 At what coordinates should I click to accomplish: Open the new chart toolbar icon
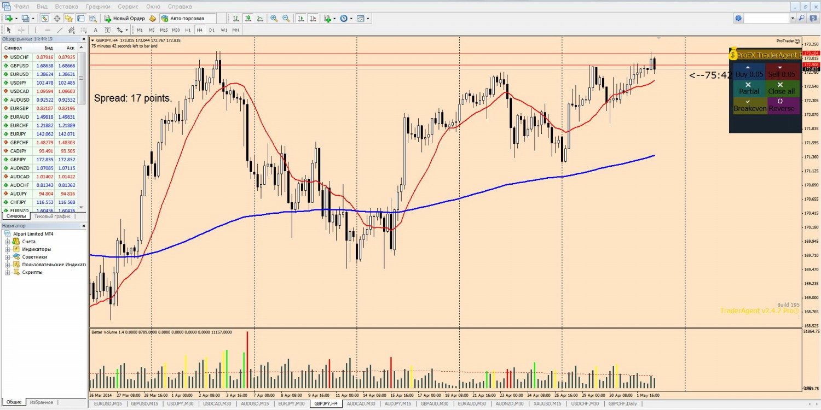pyautogui.click(x=9, y=18)
